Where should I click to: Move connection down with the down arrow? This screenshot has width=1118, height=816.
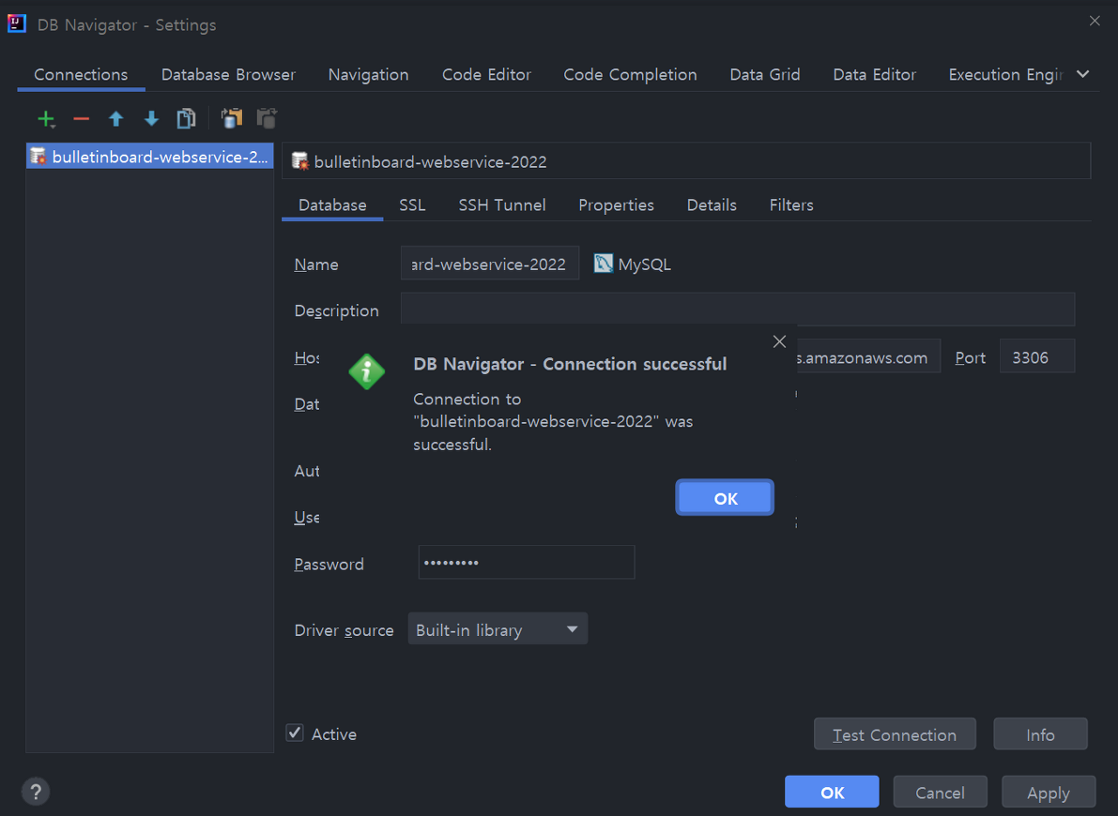coord(151,119)
